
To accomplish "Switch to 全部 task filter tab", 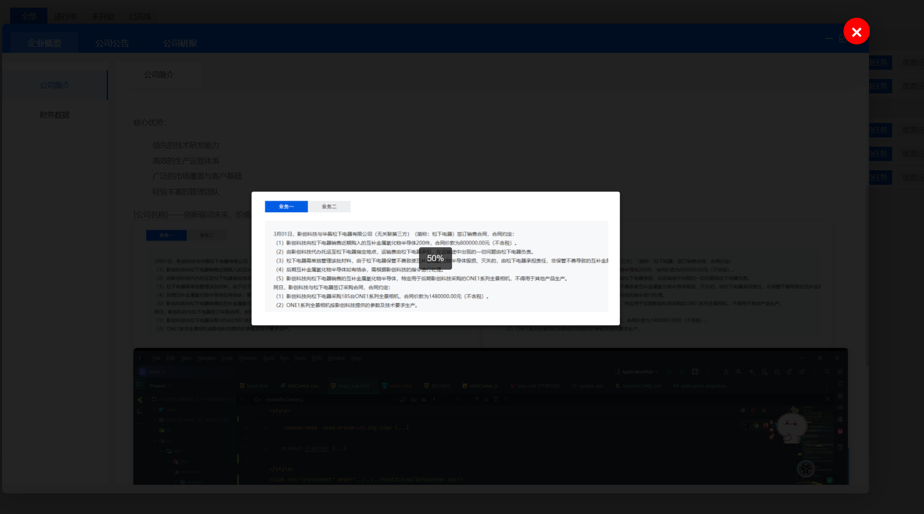I will (x=29, y=16).
